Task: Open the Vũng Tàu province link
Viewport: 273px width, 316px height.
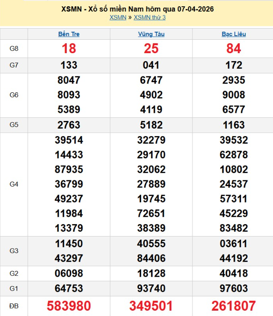Action: [151, 34]
